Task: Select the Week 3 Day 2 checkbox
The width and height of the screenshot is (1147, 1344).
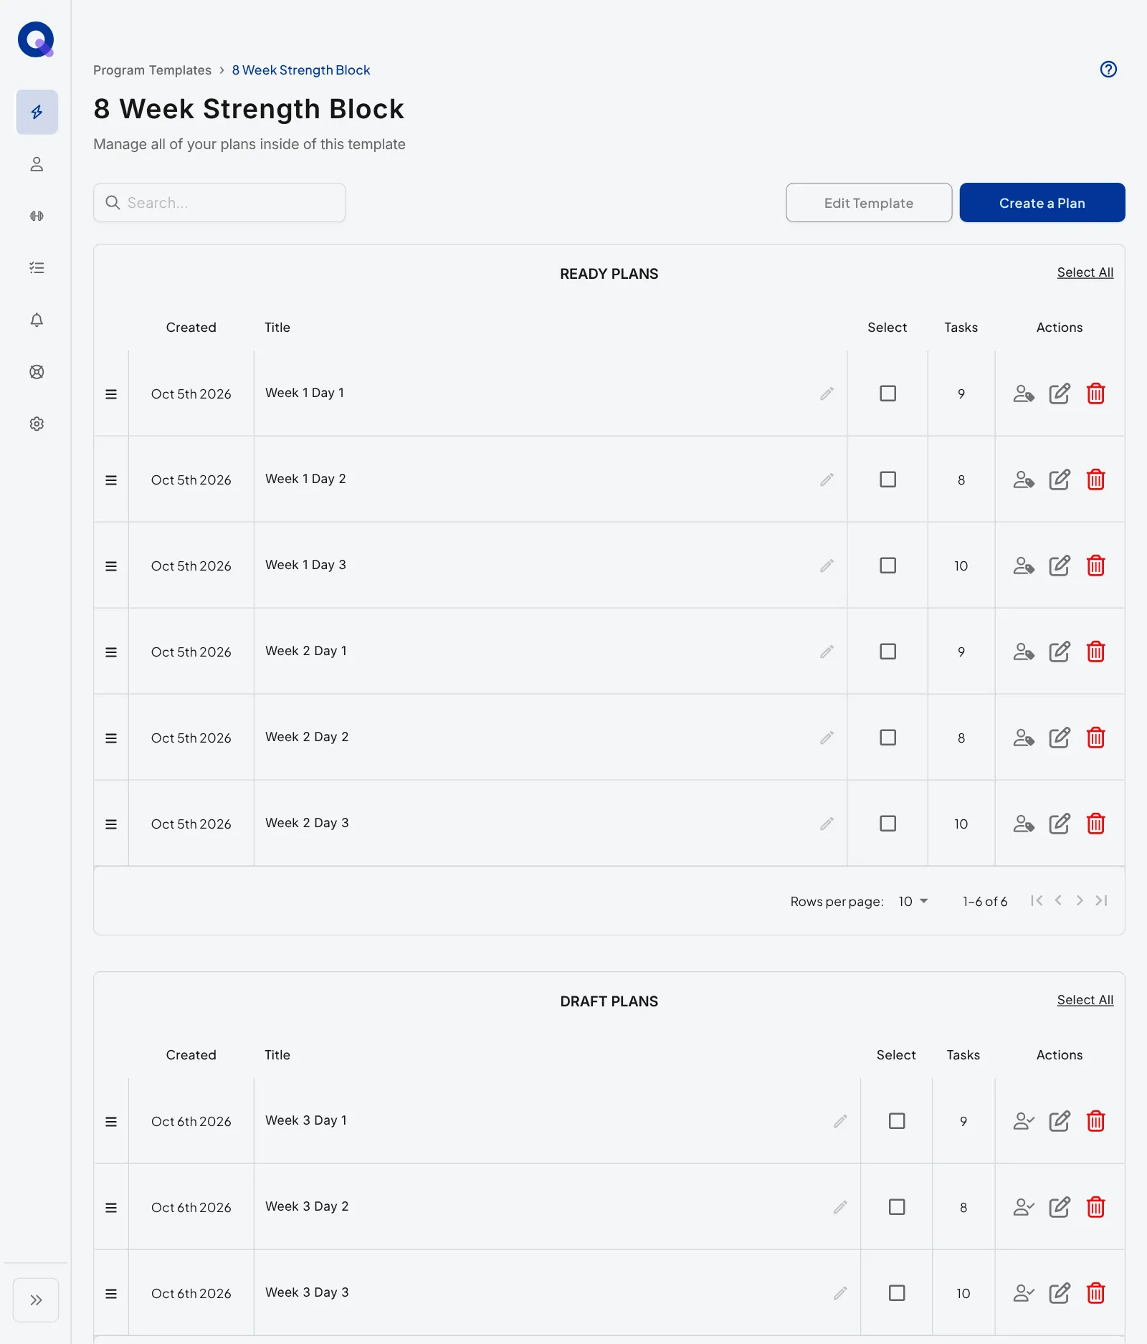Action: tap(897, 1207)
